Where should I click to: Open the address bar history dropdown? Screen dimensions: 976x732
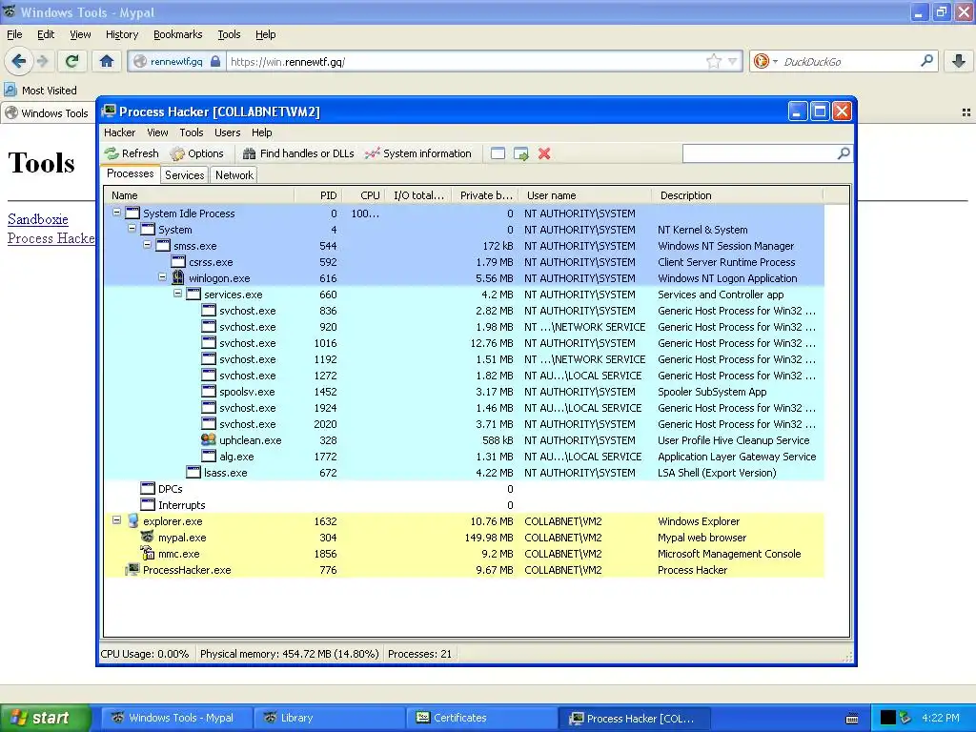click(x=733, y=61)
